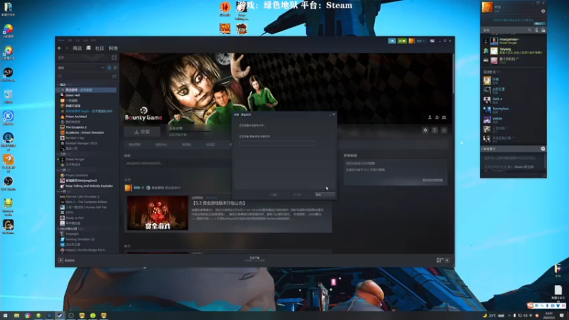Open the news thumbnail for 赏金游戏 update
Viewport: 569px width, 320px height.
point(157,213)
